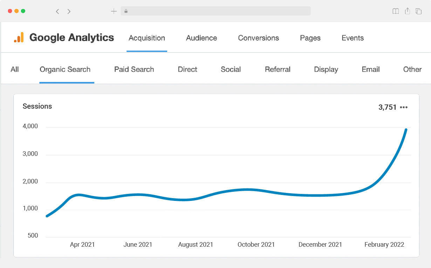Screen dimensions: 431x268
Task: Switch to the Audience tab
Action: pyautogui.click(x=201, y=38)
